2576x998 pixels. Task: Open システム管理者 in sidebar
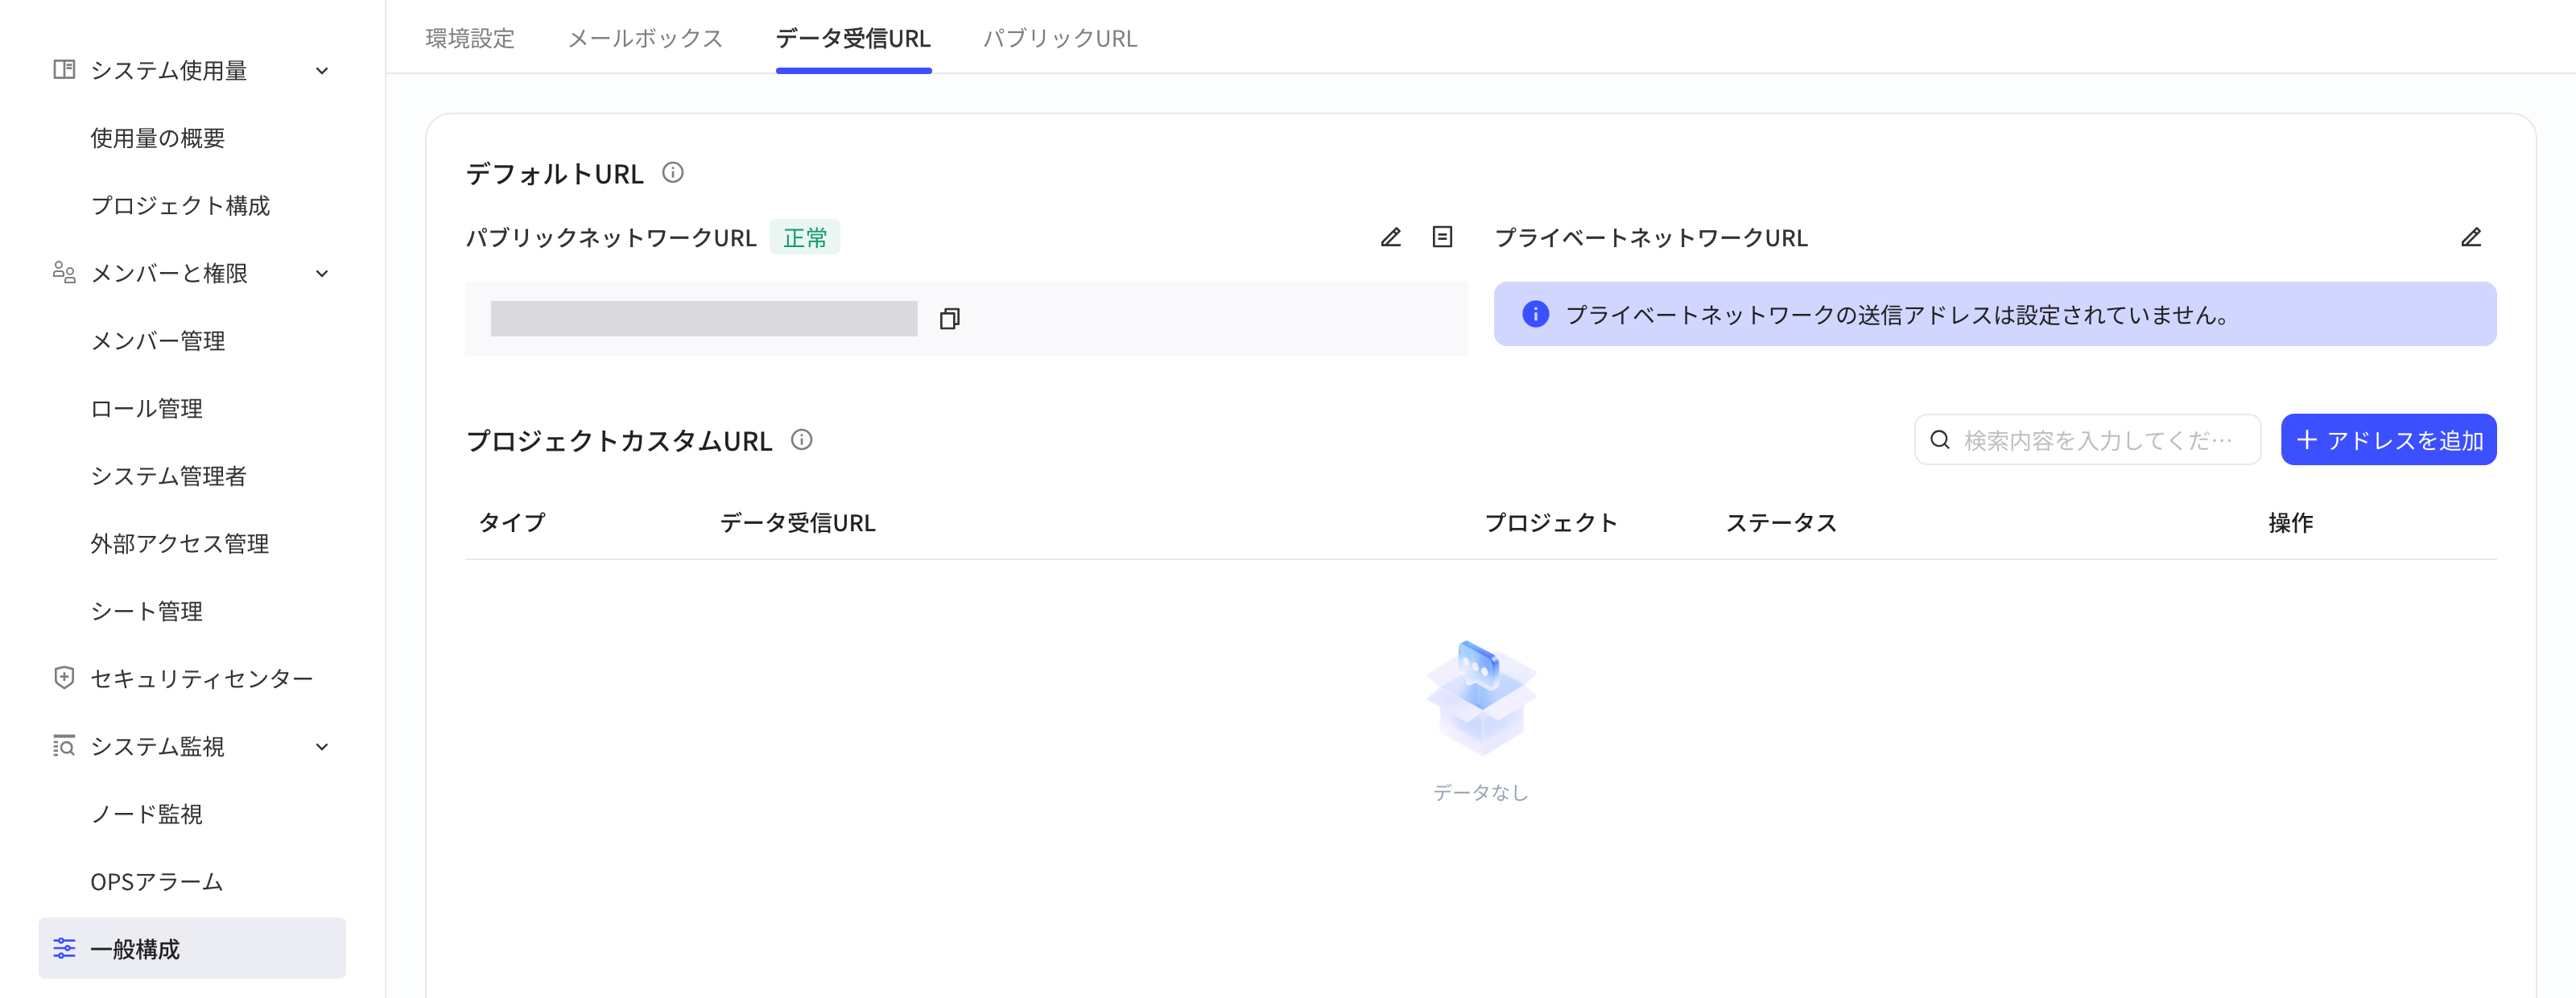169,476
